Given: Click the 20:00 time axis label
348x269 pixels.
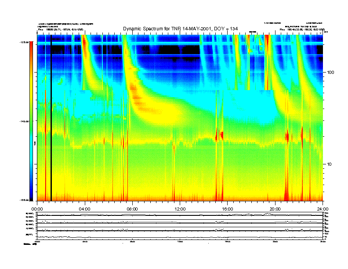Looking at the screenshot, I should 275,209.
